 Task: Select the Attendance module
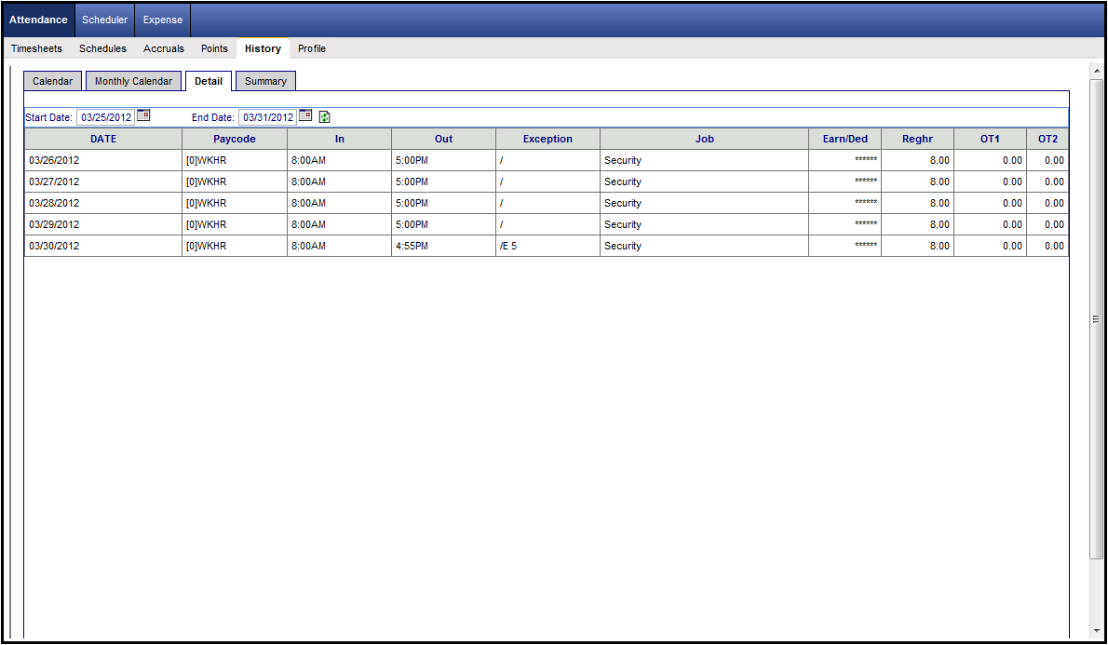tap(38, 20)
